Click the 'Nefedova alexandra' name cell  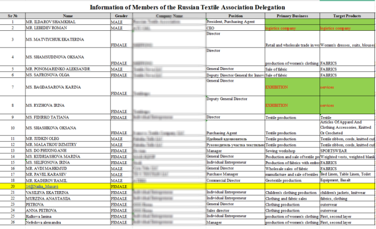point(44,221)
